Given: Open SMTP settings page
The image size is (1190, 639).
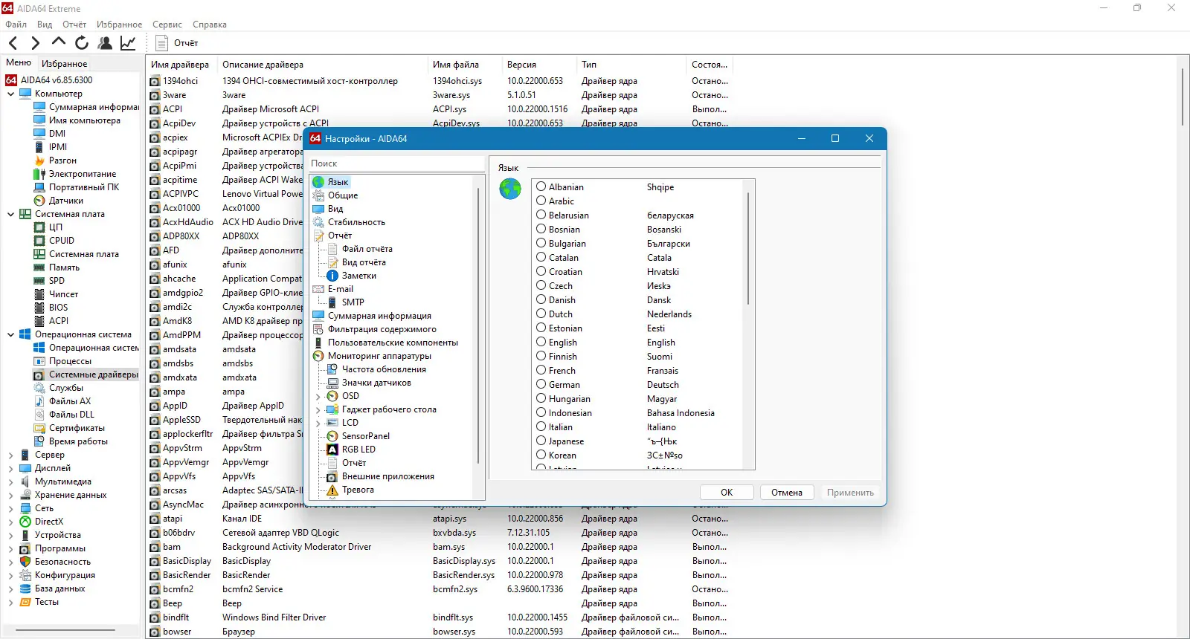Looking at the screenshot, I should click(x=353, y=302).
